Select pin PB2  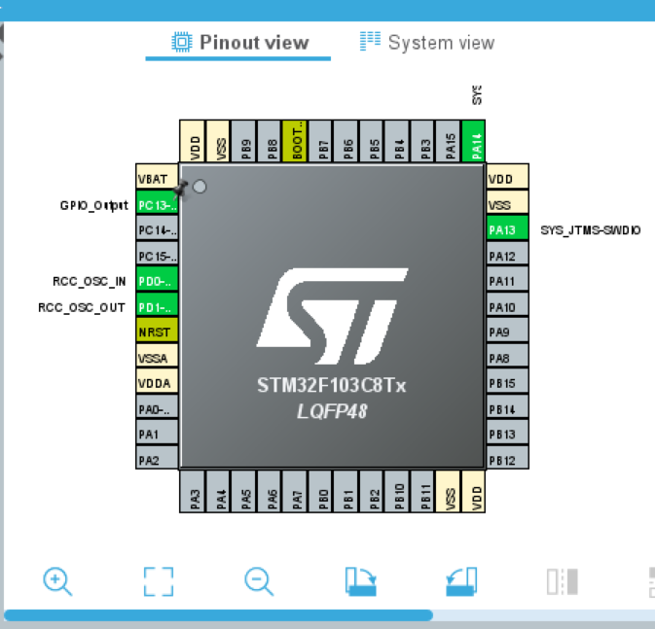[372, 491]
